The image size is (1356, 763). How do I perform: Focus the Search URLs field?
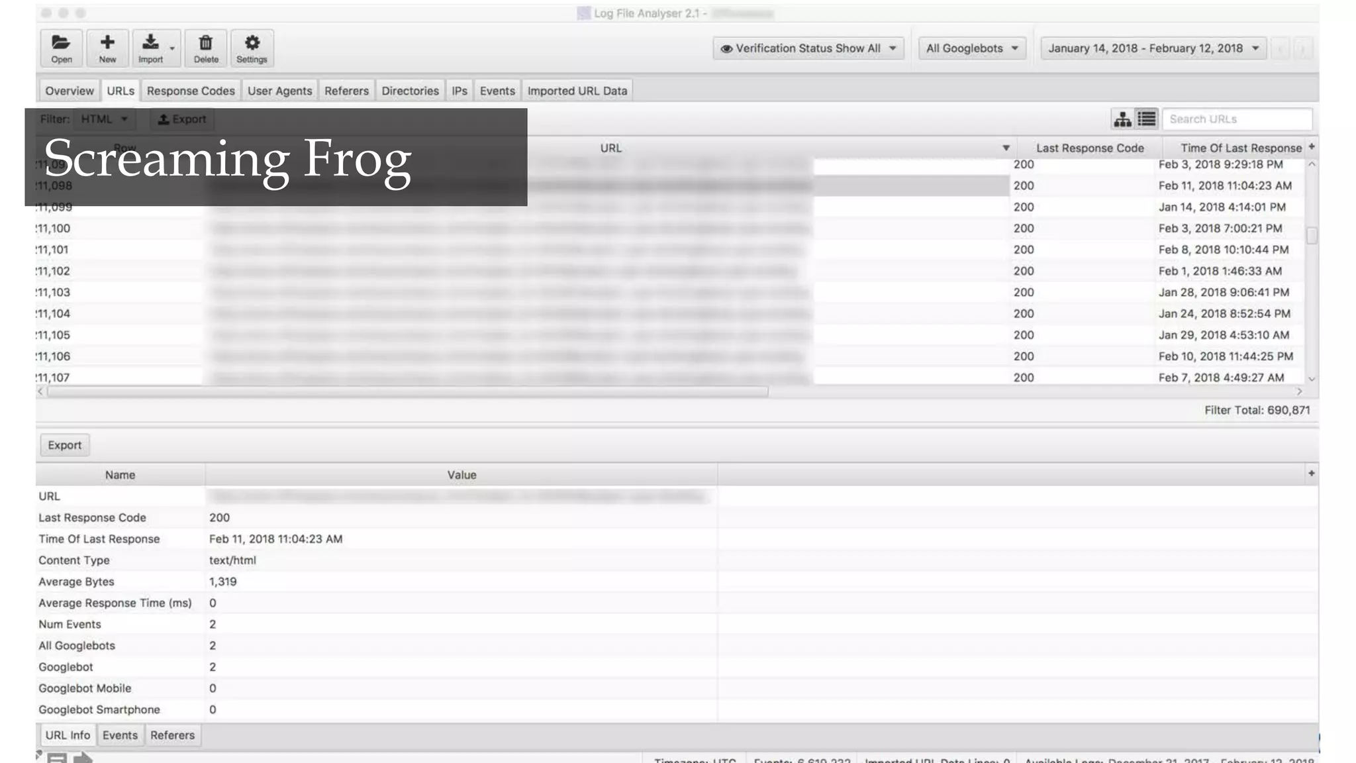[1237, 119]
